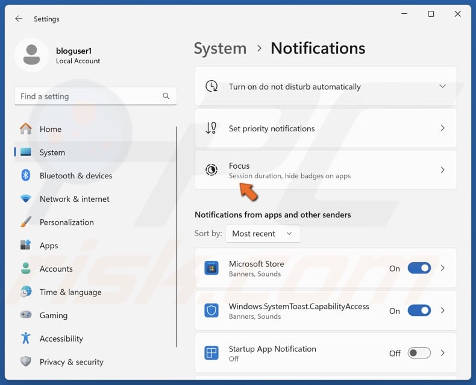Click the search magnifier icon
The image size is (476, 385).
coord(166,96)
